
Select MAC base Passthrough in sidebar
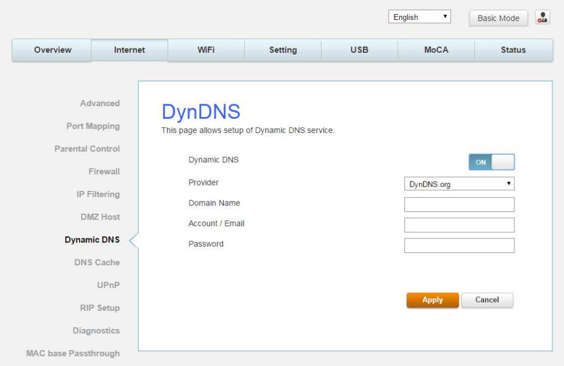[73, 353]
